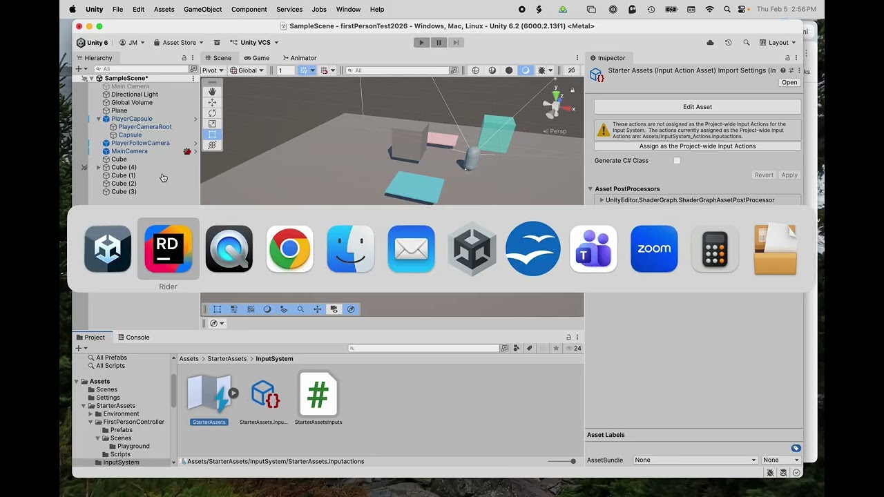Screen dimensions: 884x497
Task: Click Calculator in the app switcher
Action: click(715, 248)
